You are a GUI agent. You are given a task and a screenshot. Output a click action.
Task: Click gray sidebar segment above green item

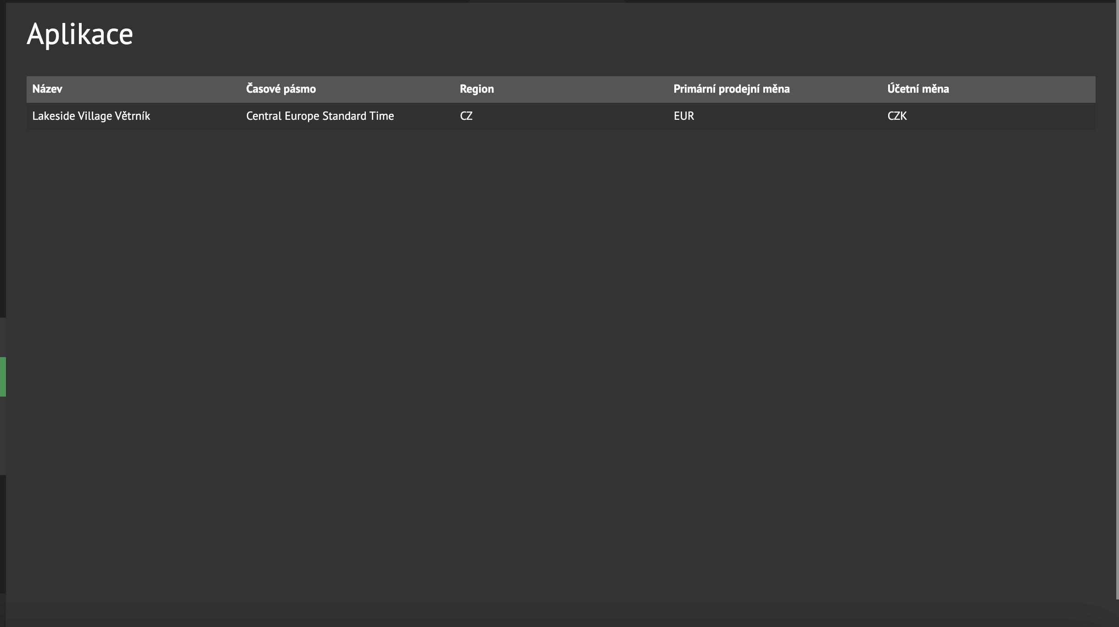click(x=3, y=337)
